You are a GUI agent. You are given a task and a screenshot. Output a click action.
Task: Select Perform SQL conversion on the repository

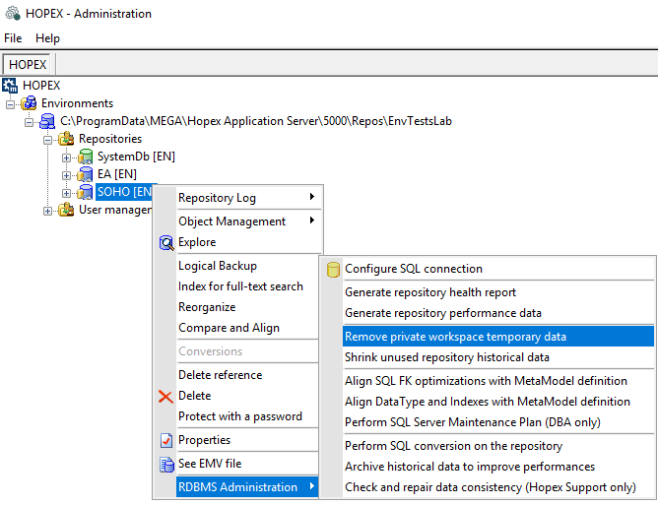pyautogui.click(x=498, y=445)
